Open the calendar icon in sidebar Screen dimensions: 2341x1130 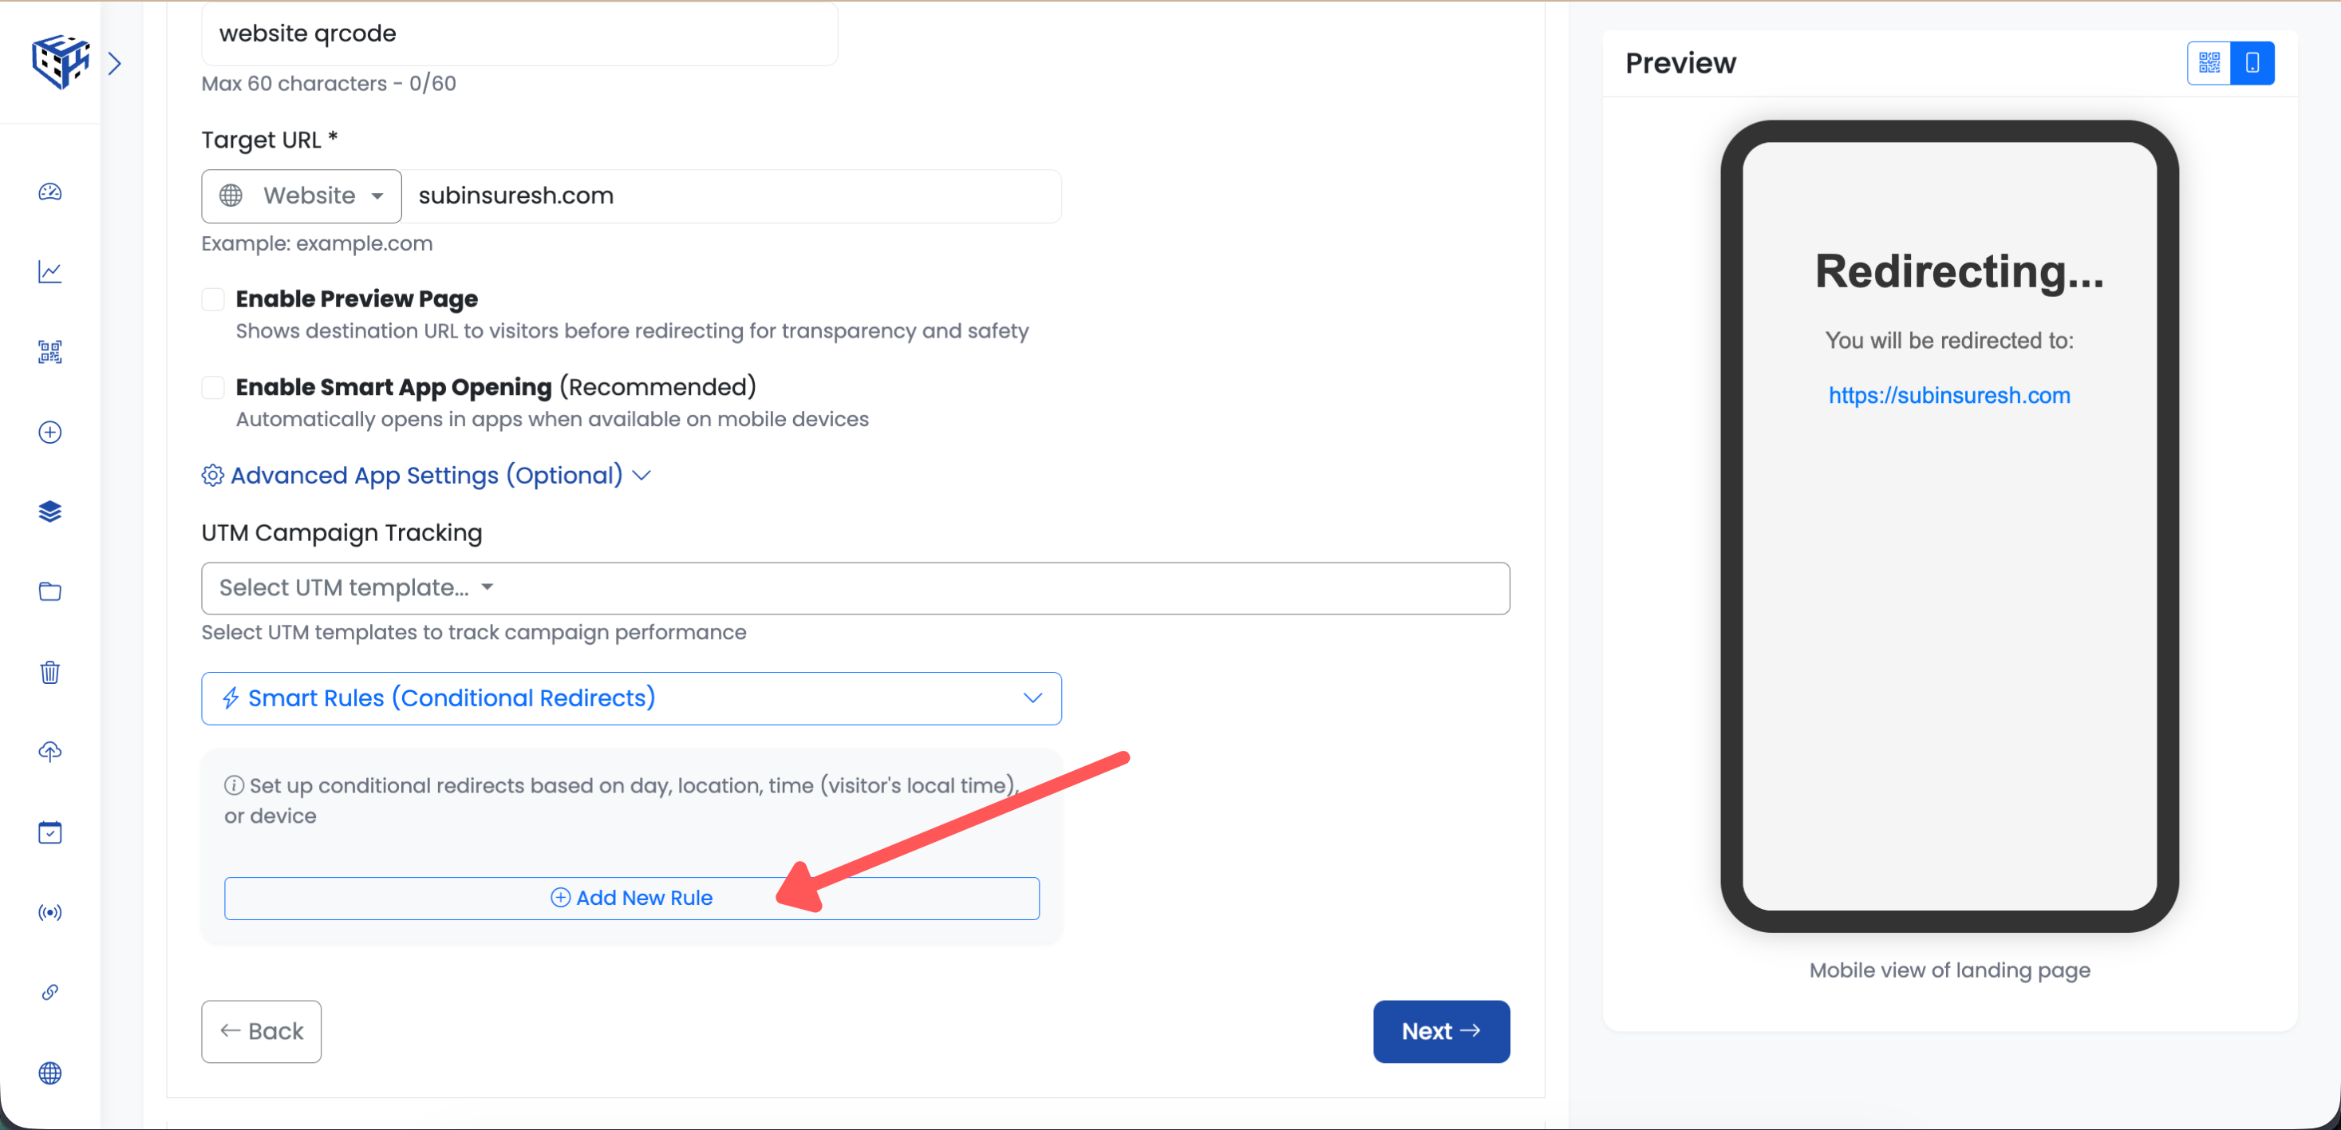50,832
